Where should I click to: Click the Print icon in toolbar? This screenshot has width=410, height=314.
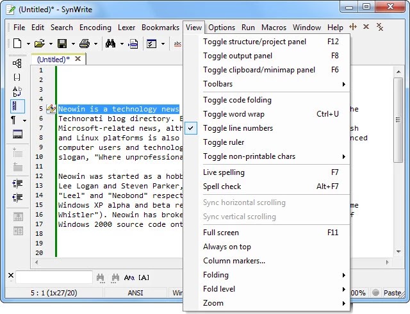[85, 44]
